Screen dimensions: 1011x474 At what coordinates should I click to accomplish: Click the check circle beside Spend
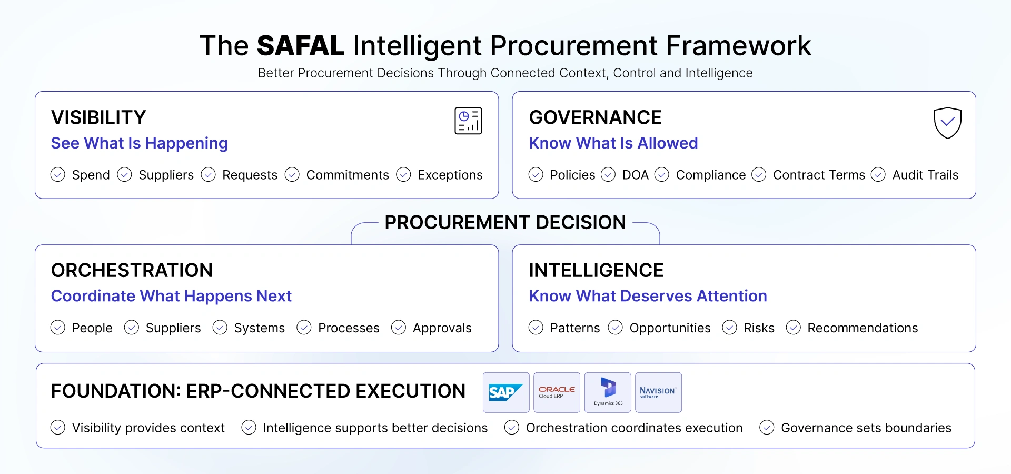pyautogui.click(x=58, y=174)
